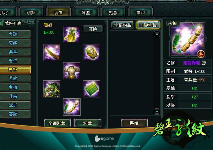Select the green beast mount slot
This screenshot has height=150, width=213.
[x=52, y=89]
